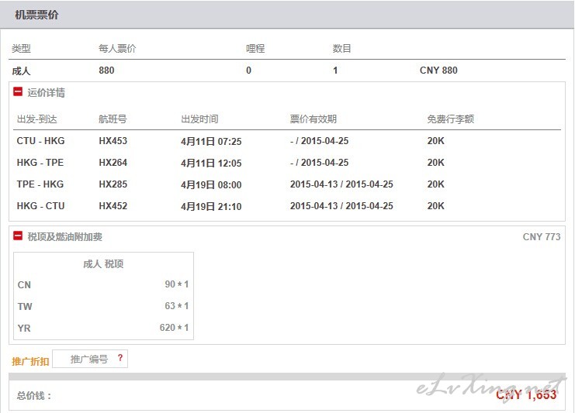This screenshot has height=413, width=575.
Task: Focus the 推广编号 promo code input field
Action: pyautogui.click(x=88, y=360)
